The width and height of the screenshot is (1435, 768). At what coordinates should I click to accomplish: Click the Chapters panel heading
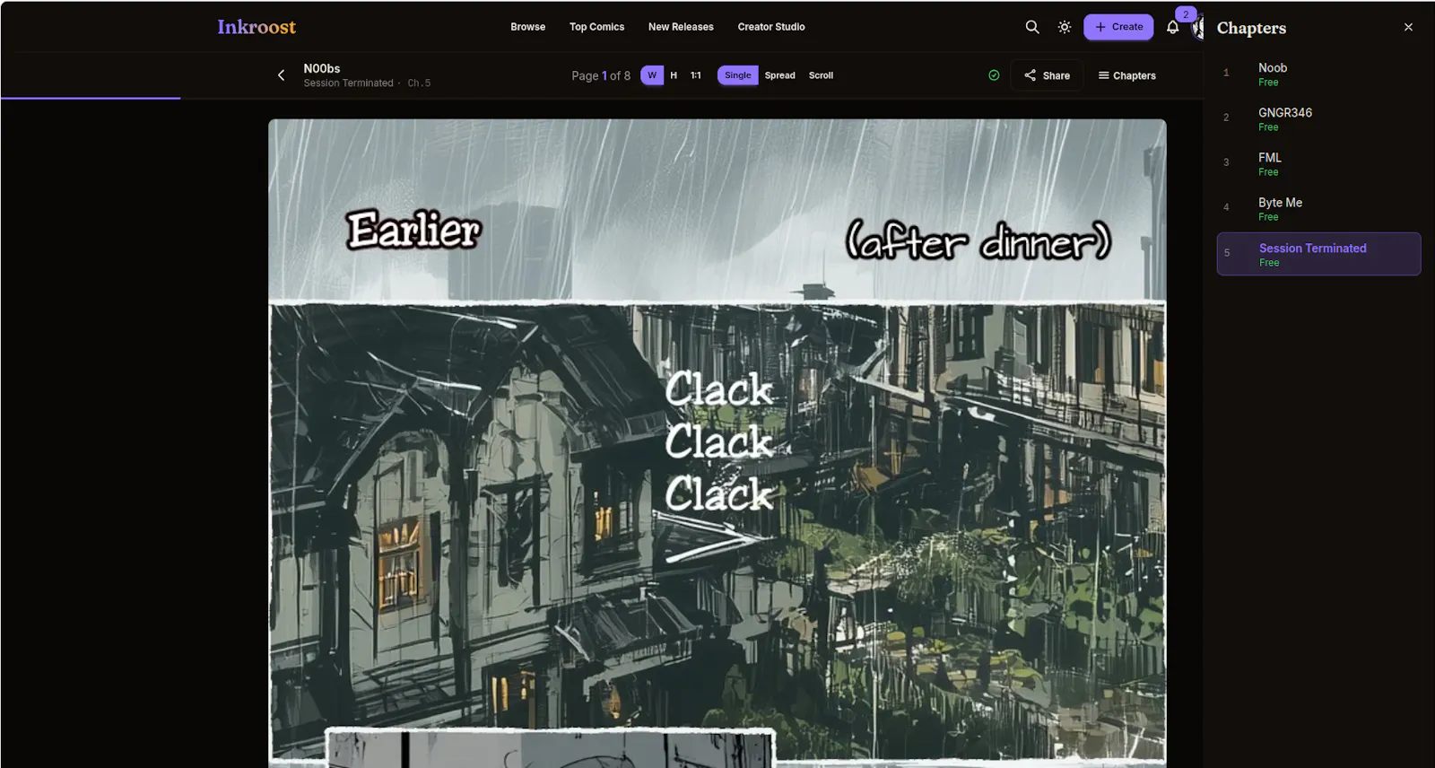[x=1251, y=28]
